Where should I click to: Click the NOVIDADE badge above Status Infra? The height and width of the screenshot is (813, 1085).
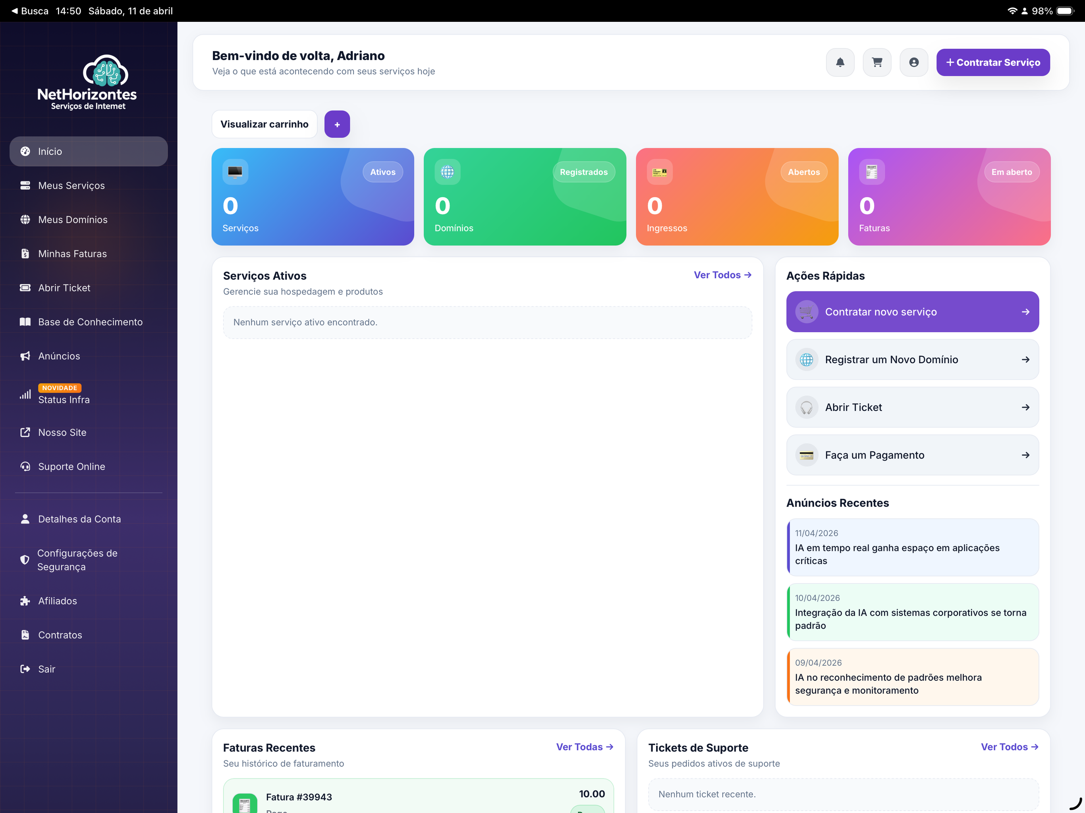59,388
